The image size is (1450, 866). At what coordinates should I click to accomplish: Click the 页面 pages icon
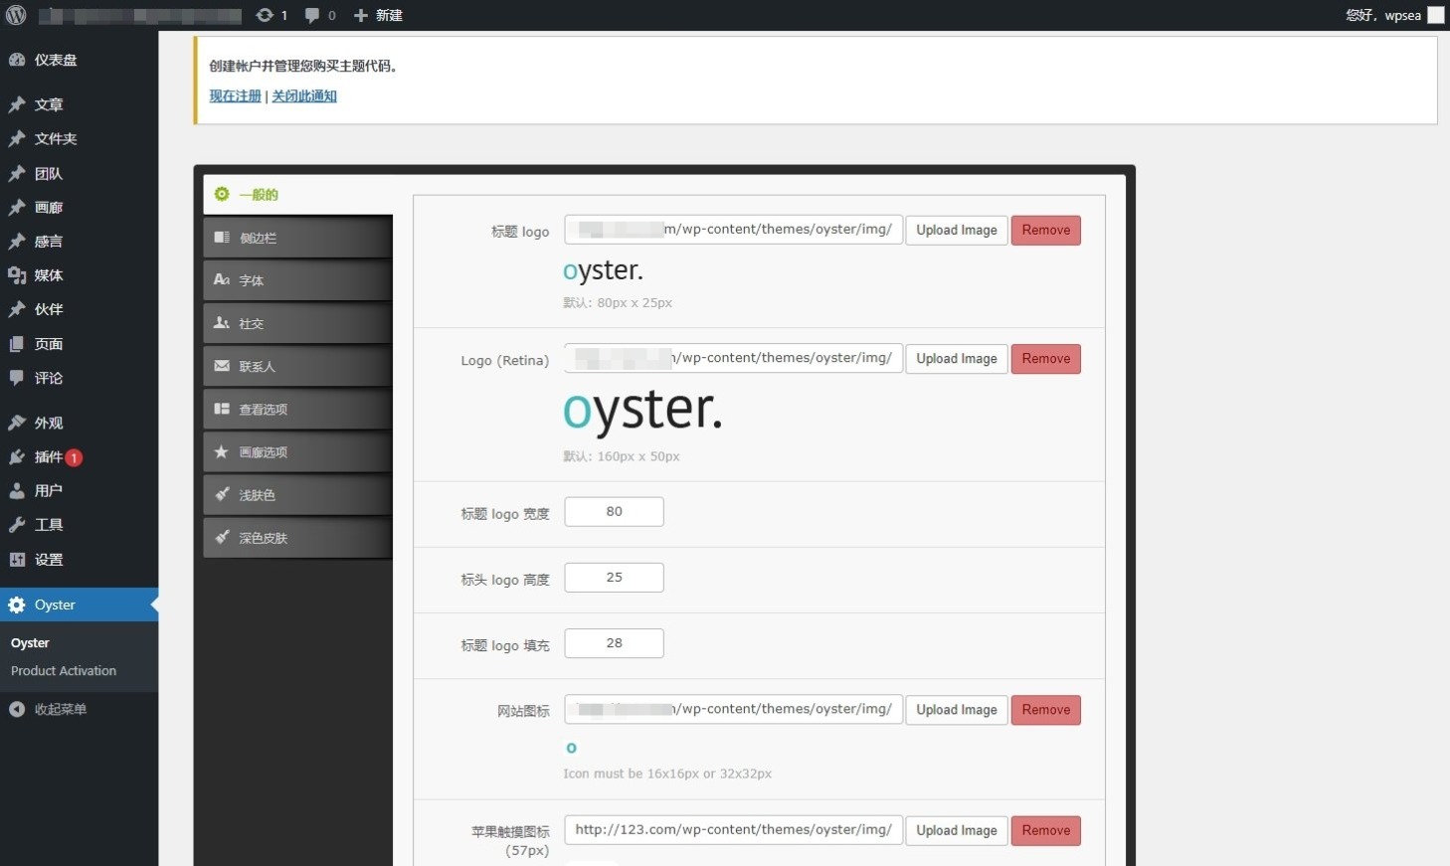(x=17, y=344)
